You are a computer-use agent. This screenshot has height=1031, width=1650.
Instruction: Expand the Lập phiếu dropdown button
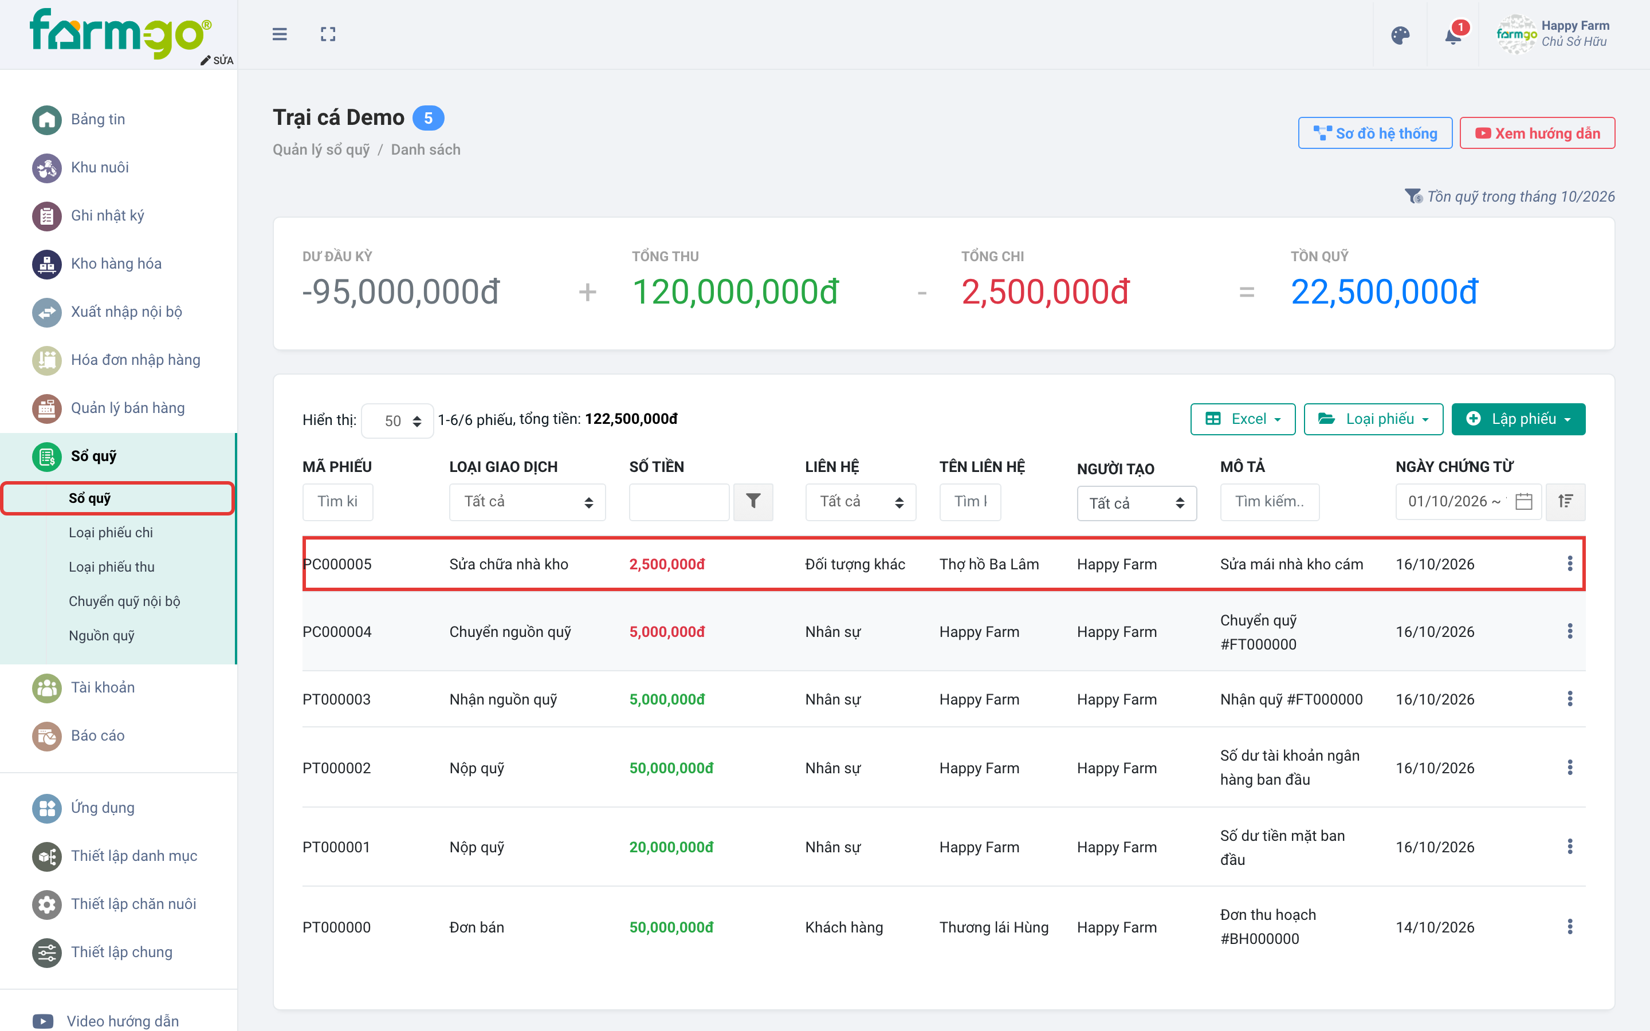(1518, 419)
